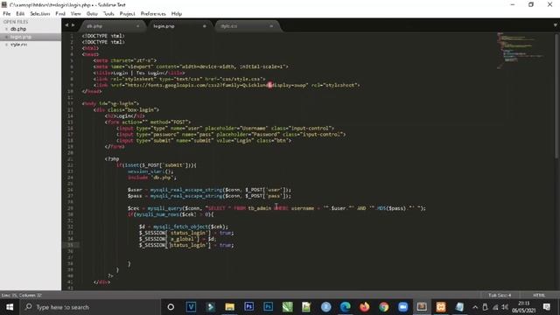Image resolution: width=560 pixels, height=315 pixels.
Task: Open the taskbar clock showing 21:13
Action: 523,307
